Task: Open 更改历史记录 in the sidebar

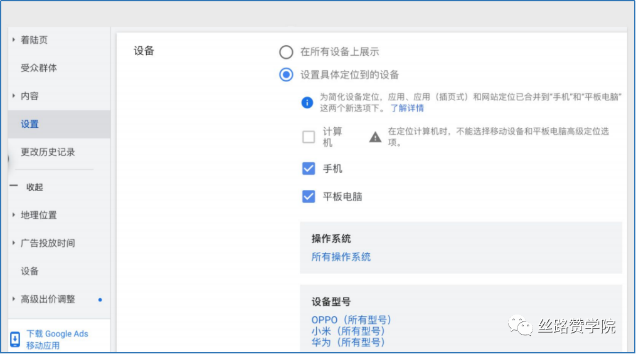Action: [48, 152]
